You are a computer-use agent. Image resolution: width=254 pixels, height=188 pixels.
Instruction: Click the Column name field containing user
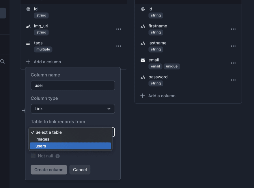(72, 85)
